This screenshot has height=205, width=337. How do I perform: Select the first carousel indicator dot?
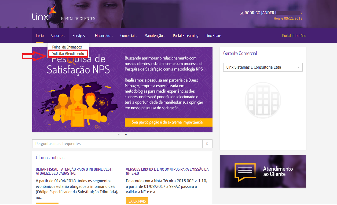118,134
